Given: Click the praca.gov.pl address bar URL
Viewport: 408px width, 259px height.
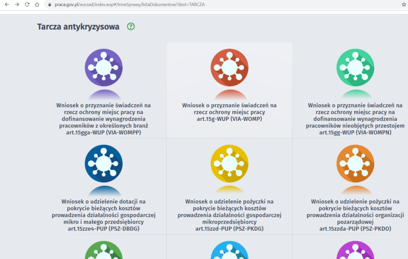Looking at the screenshot, I should (129, 4).
